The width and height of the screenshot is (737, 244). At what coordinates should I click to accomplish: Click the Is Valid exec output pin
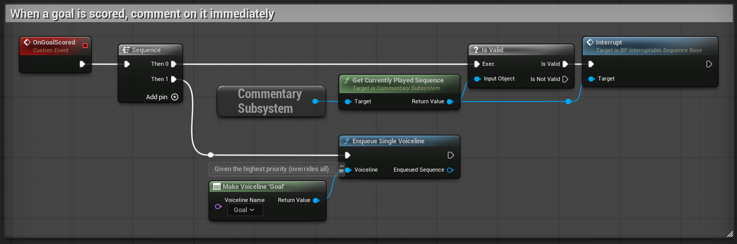point(565,64)
